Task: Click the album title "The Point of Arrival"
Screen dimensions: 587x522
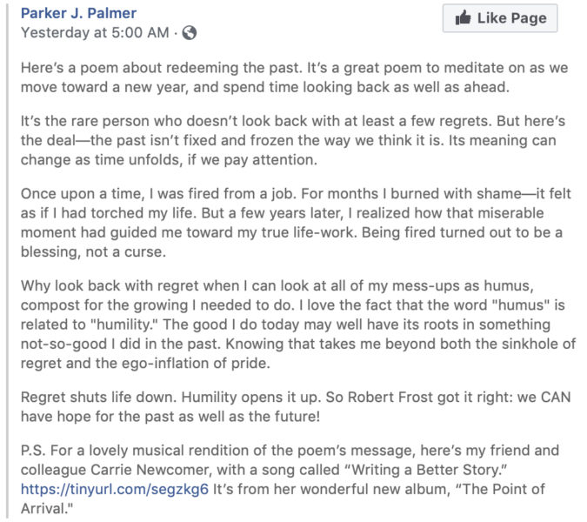Action: tap(283, 499)
